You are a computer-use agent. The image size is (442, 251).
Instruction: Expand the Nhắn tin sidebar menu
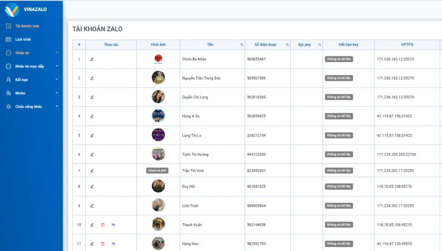[x=56, y=53]
